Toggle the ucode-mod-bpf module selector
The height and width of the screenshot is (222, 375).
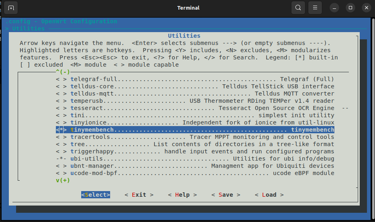coord(61,173)
